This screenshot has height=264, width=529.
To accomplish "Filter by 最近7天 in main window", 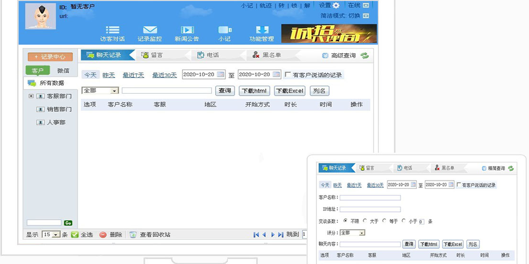I will tap(133, 75).
